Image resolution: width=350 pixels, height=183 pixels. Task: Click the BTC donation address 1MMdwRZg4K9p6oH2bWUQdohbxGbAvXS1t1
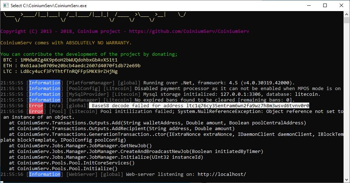69,60
